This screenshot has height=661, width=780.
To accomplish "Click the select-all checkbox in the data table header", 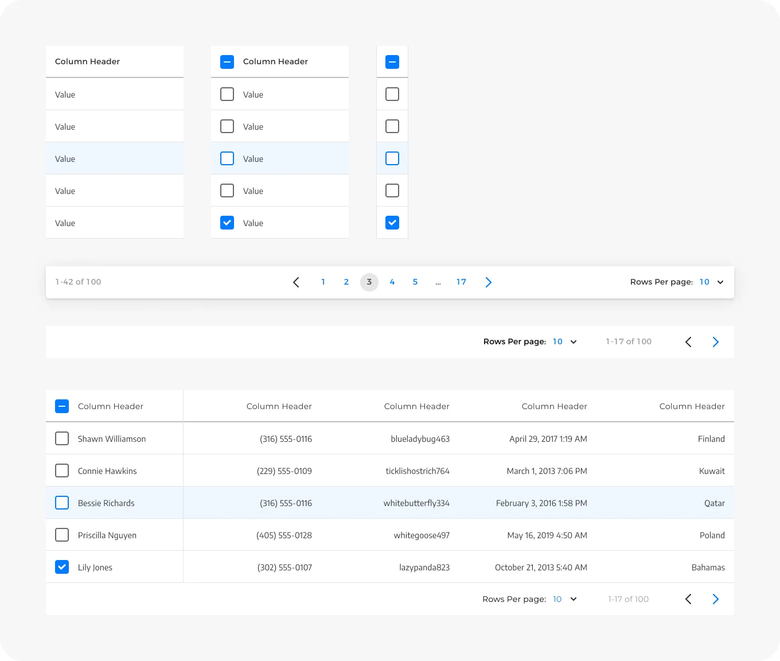I will click(62, 406).
